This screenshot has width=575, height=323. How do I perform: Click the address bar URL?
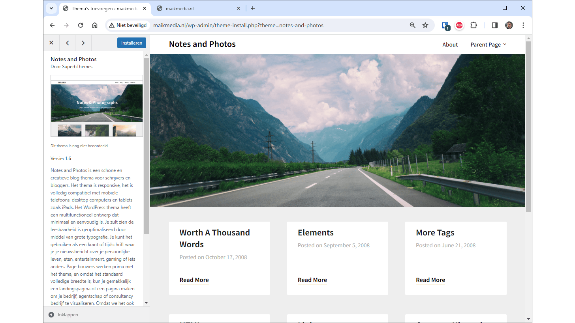pos(238,25)
